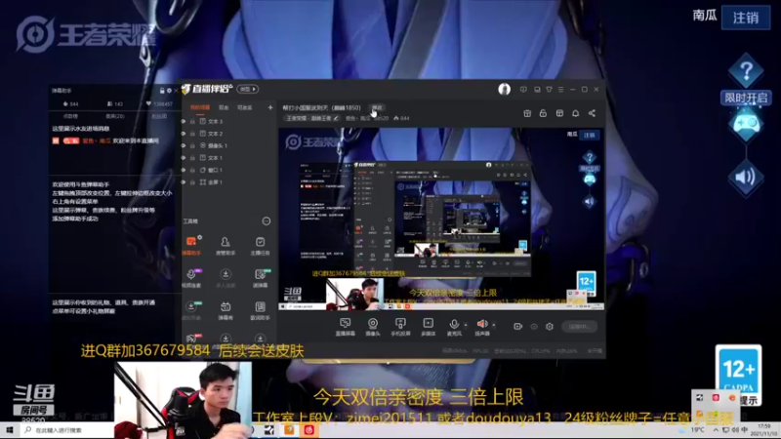Mute the 扬声器 speaker
The height and width of the screenshot is (439, 781).
pyautogui.click(x=481, y=325)
